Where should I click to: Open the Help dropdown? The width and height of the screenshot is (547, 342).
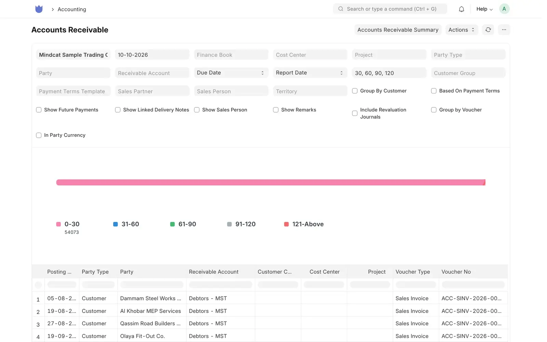click(484, 9)
